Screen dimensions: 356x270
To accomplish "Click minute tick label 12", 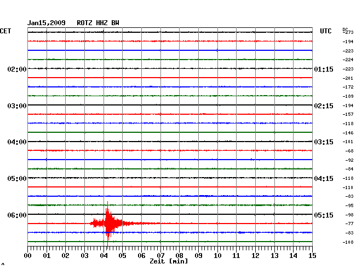I will [x=255, y=256].
